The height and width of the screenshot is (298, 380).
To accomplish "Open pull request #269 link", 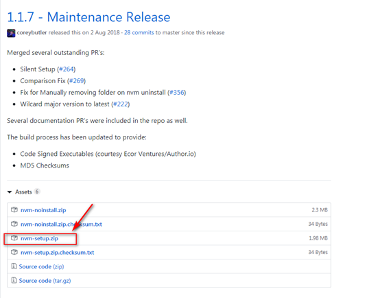I will pos(77,81).
